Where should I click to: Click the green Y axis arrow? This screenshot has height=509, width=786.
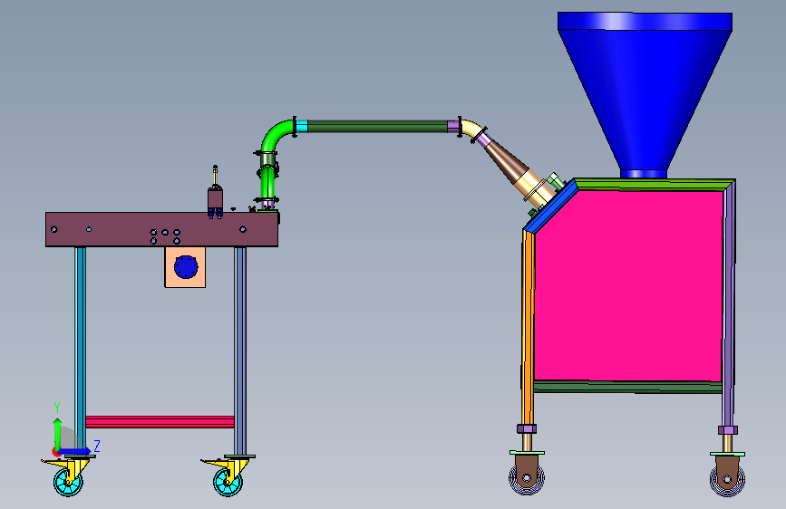58,433
